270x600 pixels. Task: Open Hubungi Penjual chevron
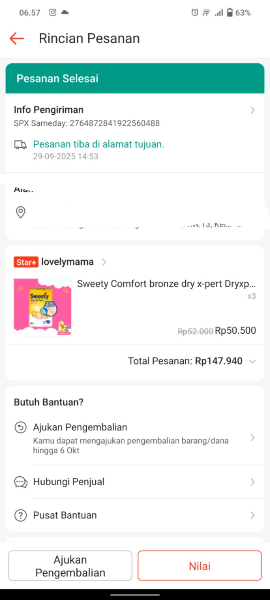[x=252, y=482]
